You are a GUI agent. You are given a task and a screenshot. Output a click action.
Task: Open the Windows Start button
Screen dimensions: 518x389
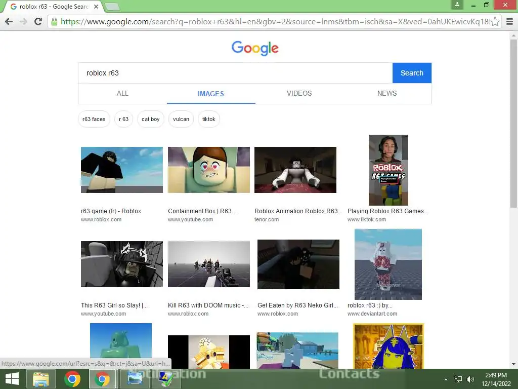[x=12, y=379]
